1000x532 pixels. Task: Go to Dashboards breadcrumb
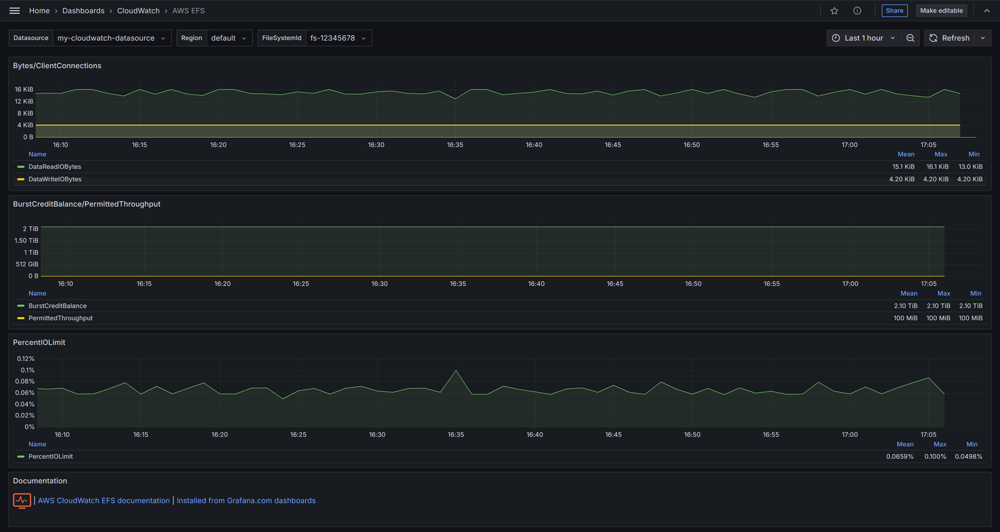pos(83,11)
